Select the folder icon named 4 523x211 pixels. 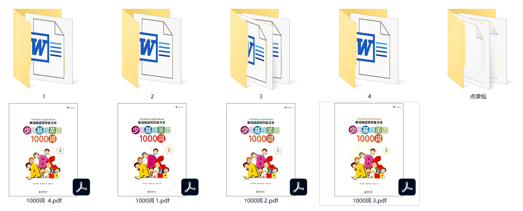click(369, 48)
